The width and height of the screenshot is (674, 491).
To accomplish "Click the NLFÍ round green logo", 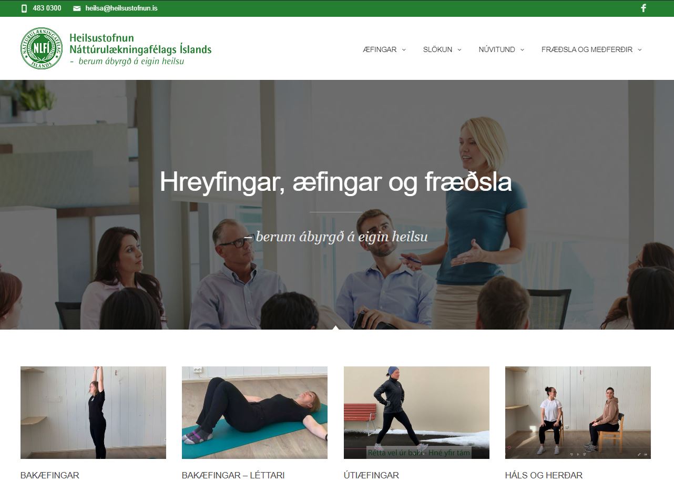I will 42,48.
